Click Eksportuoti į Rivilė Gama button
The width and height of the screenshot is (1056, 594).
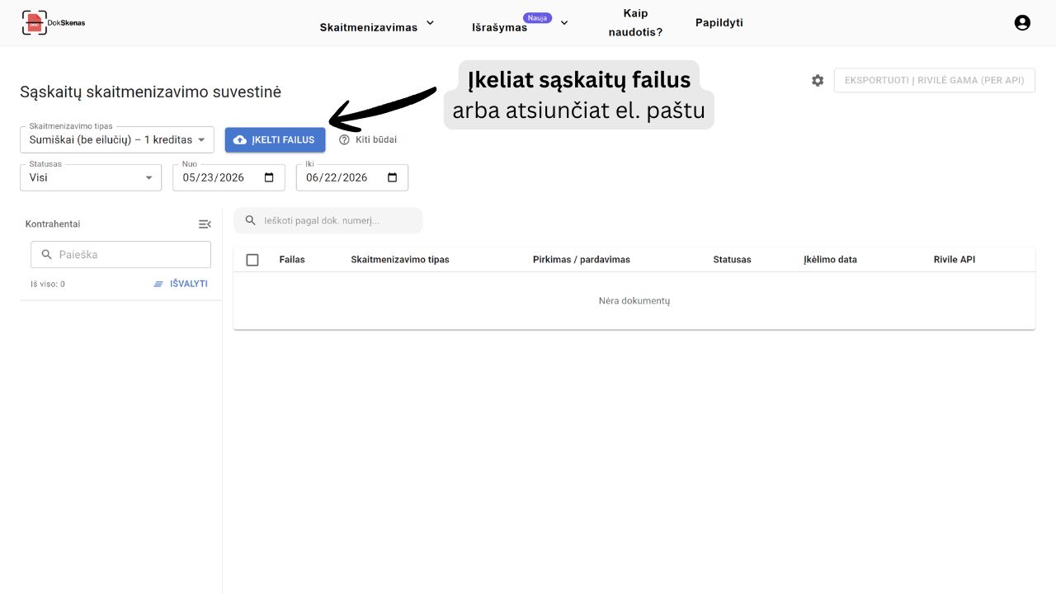pyautogui.click(x=935, y=80)
